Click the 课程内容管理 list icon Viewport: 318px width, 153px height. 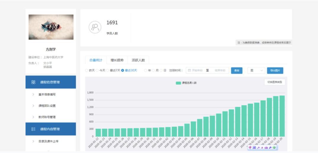(x=34, y=129)
